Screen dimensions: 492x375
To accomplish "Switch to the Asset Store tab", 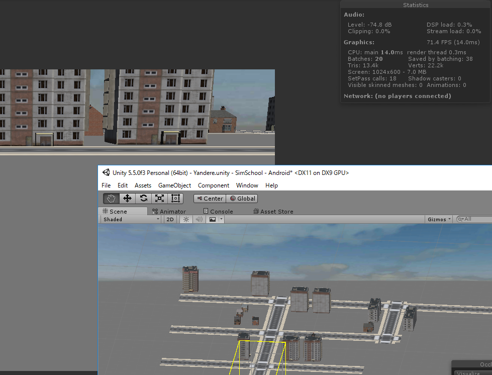I will 273,212.
